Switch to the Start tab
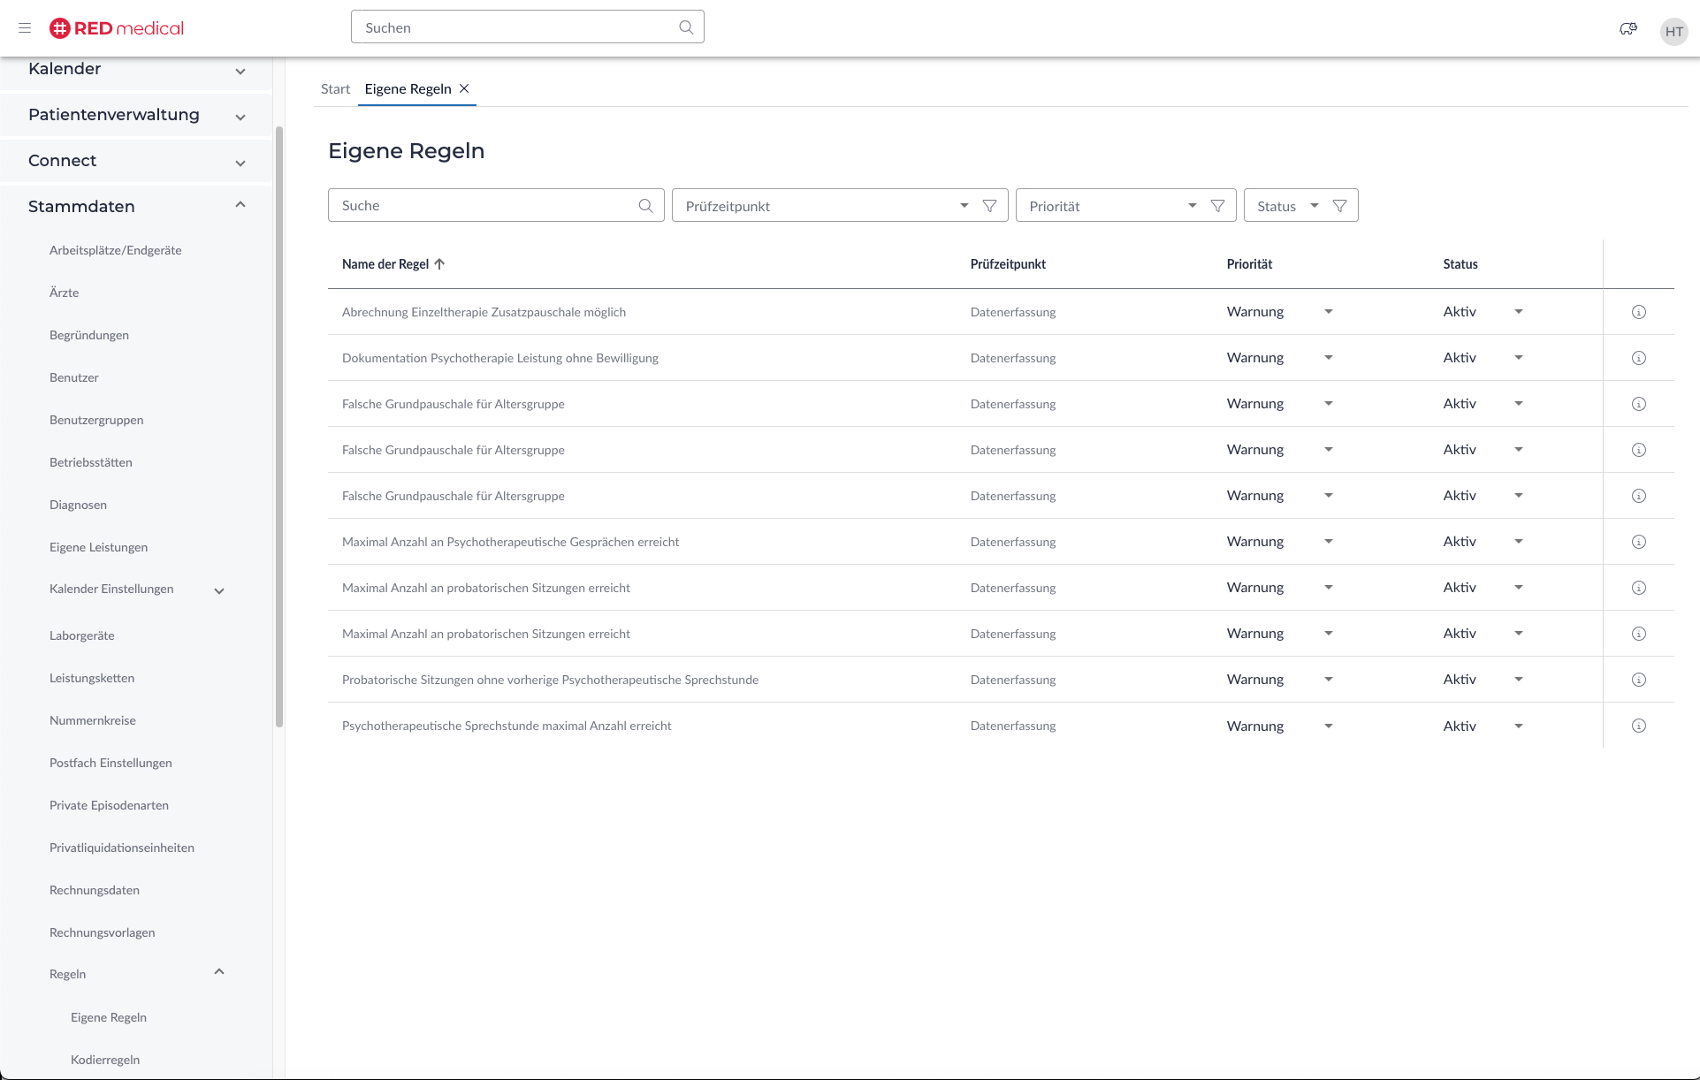1700x1080 pixels. pyautogui.click(x=335, y=88)
